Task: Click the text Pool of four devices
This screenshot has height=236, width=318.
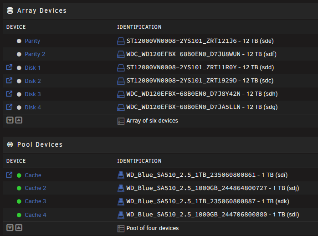Action: pyautogui.click(x=153, y=228)
